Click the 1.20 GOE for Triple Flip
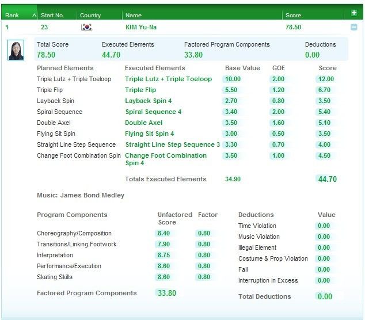 tap(278, 90)
